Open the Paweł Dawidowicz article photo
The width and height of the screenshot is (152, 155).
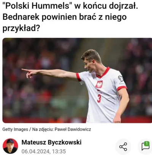point(77,81)
